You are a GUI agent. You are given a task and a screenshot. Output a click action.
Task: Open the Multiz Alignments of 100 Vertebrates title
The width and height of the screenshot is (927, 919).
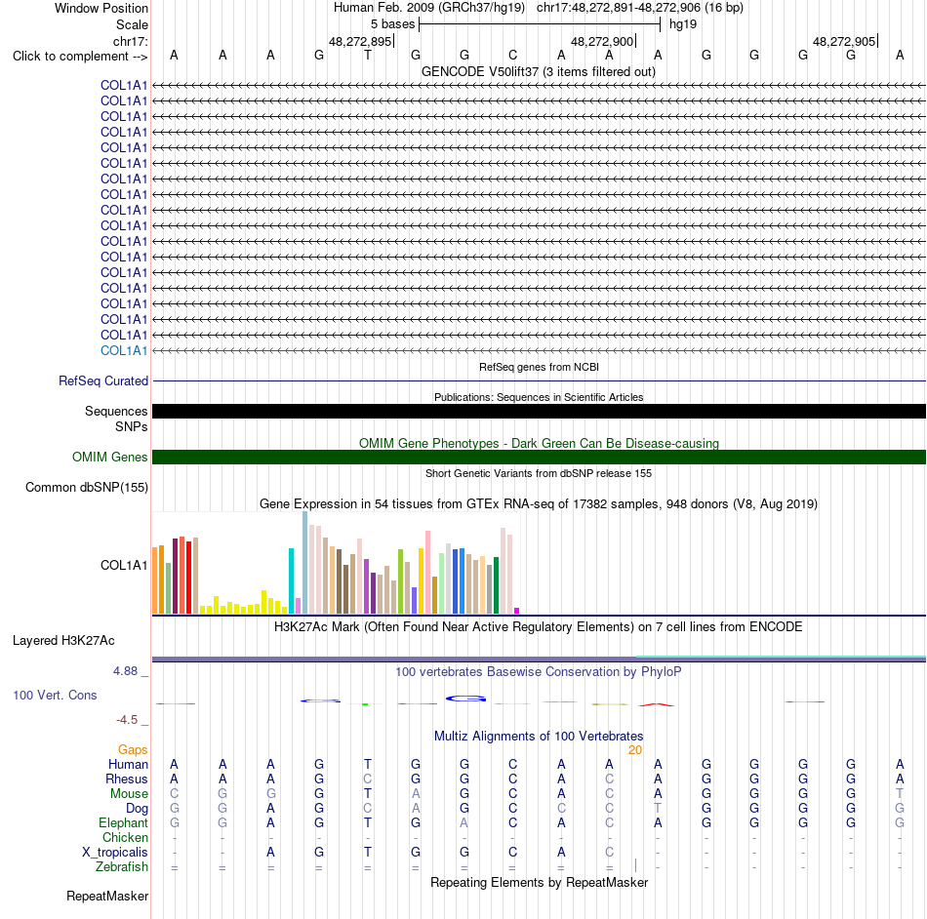click(539, 737)
